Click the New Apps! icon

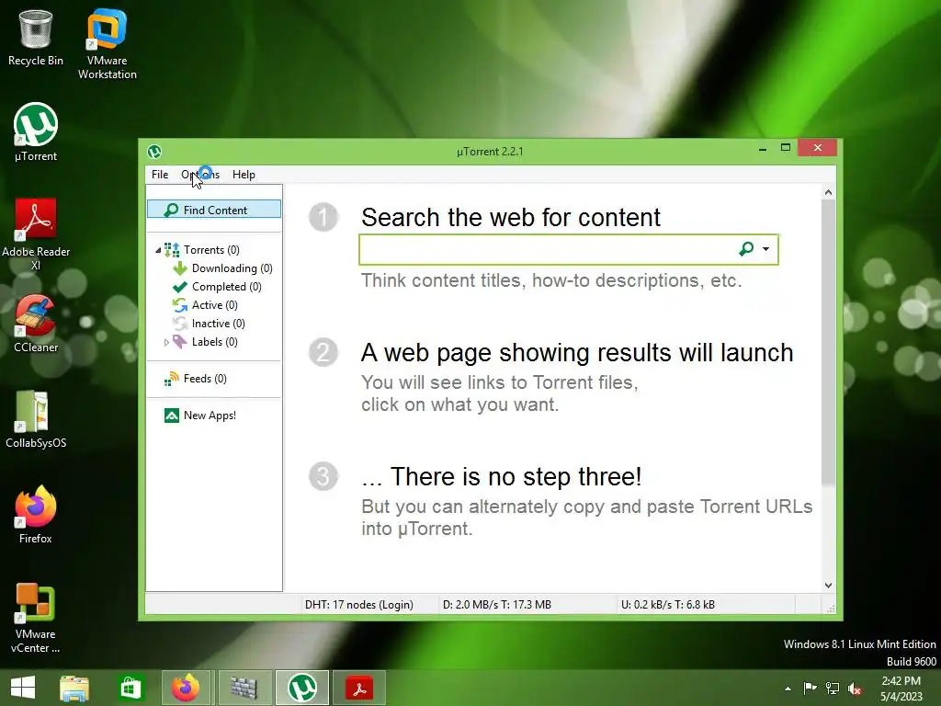coord(172,416)
